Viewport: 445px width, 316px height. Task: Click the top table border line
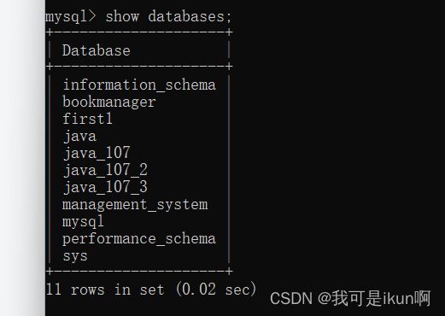point(139,32)
